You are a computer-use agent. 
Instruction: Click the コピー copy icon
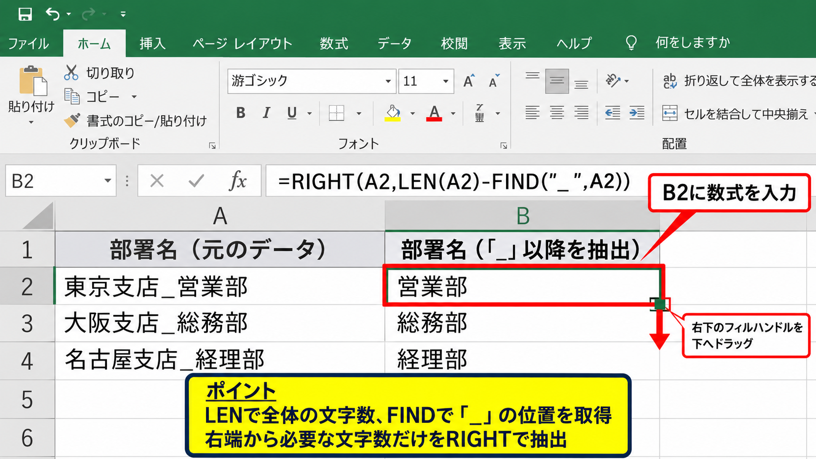(72, 96)
